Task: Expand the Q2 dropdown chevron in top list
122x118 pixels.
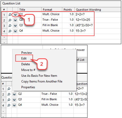Action: (15, 20)
